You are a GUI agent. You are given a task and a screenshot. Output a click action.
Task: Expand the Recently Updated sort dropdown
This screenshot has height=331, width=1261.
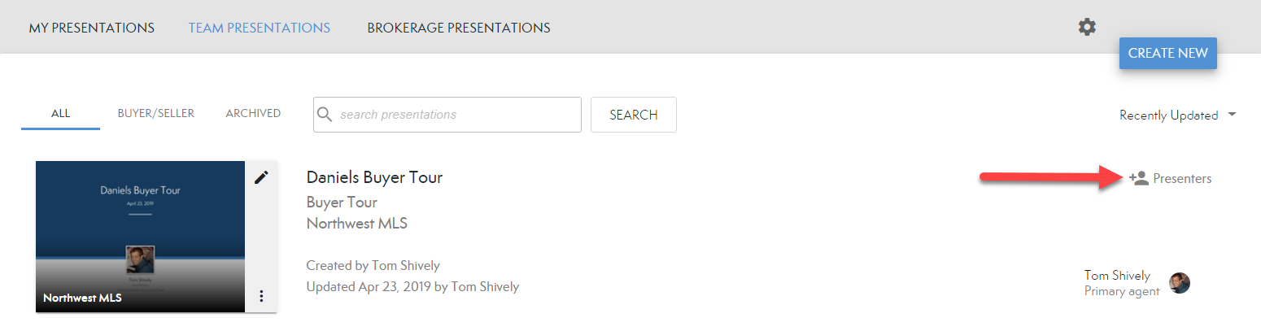click(x=1168, y=115)
